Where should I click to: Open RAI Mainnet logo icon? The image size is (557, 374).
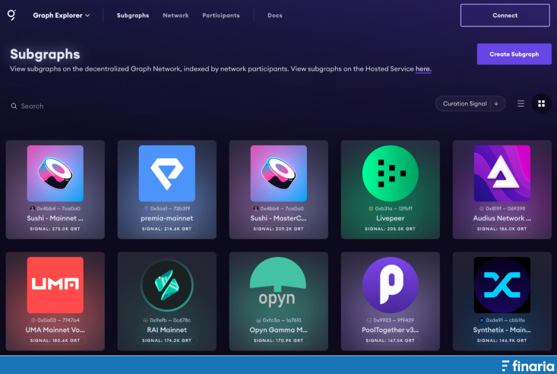tap(166, 285)
